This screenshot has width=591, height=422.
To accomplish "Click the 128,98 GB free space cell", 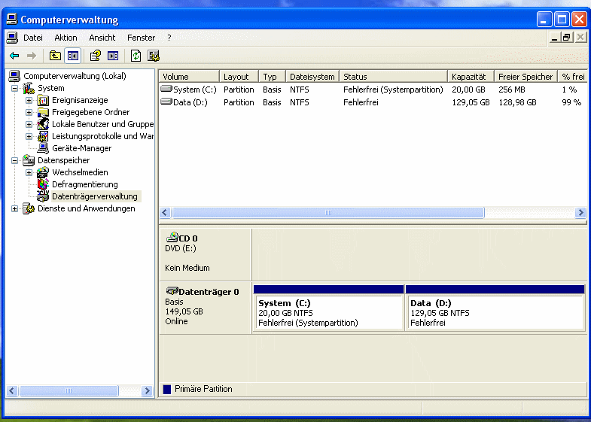I will click(517, 102).
